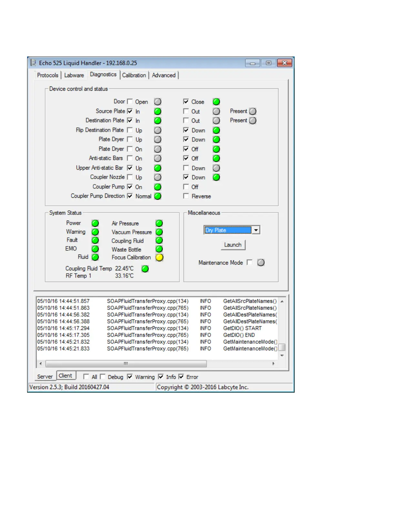Click the Fault status green light

tap(95, 240)
